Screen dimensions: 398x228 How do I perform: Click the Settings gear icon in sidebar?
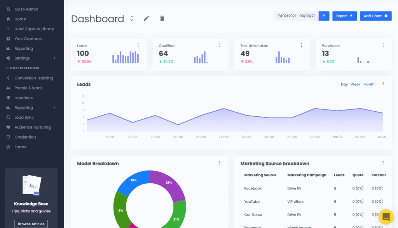click(8, 58)
